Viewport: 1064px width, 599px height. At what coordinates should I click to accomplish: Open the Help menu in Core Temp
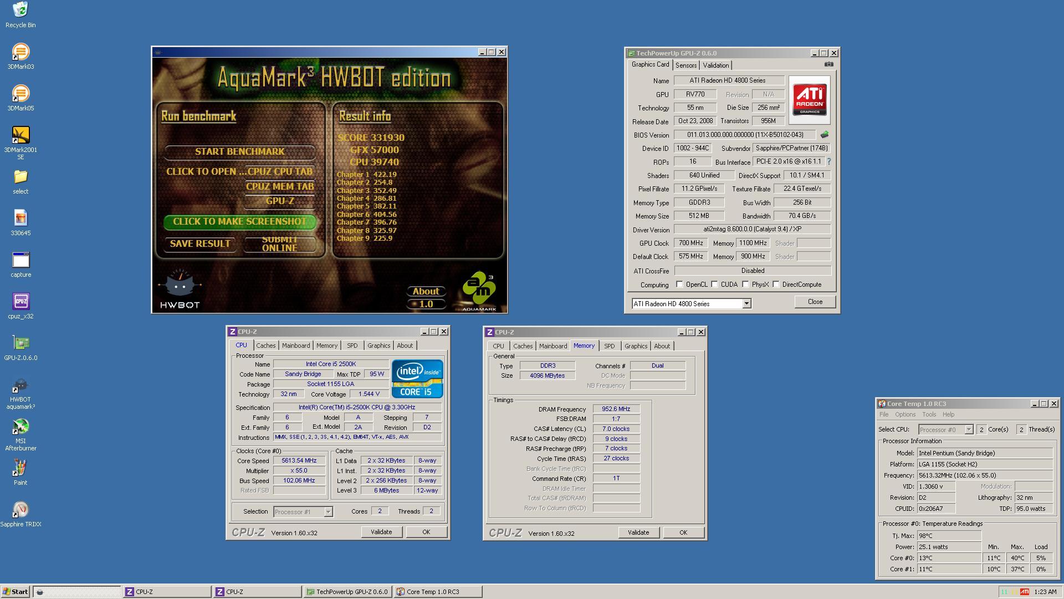click(949, 414)
